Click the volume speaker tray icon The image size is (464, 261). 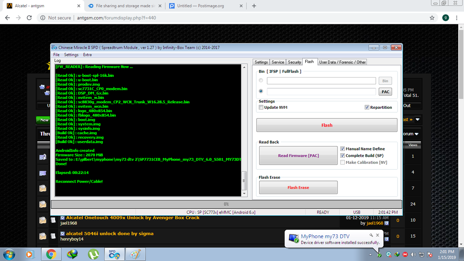[413, 254]
